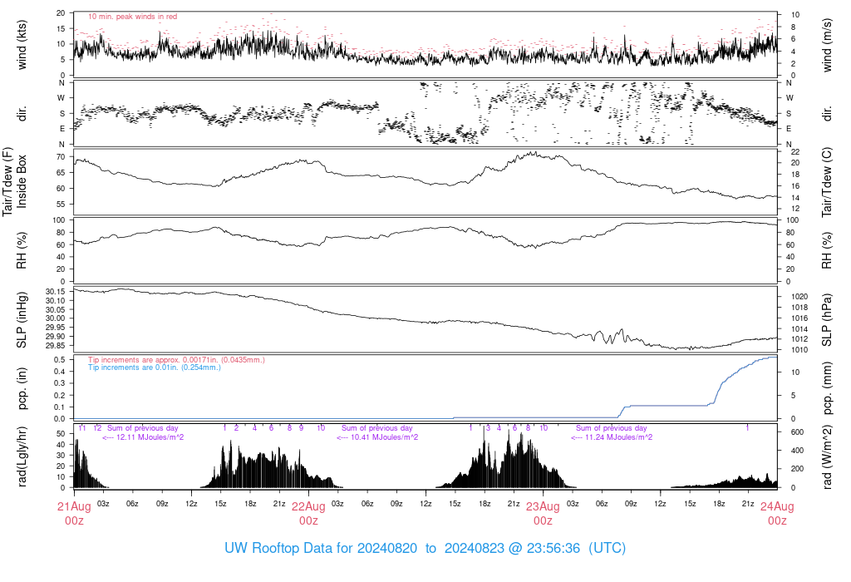Click the '03z' tick after 21Aug
851x582 pixels.
[103, 504]
